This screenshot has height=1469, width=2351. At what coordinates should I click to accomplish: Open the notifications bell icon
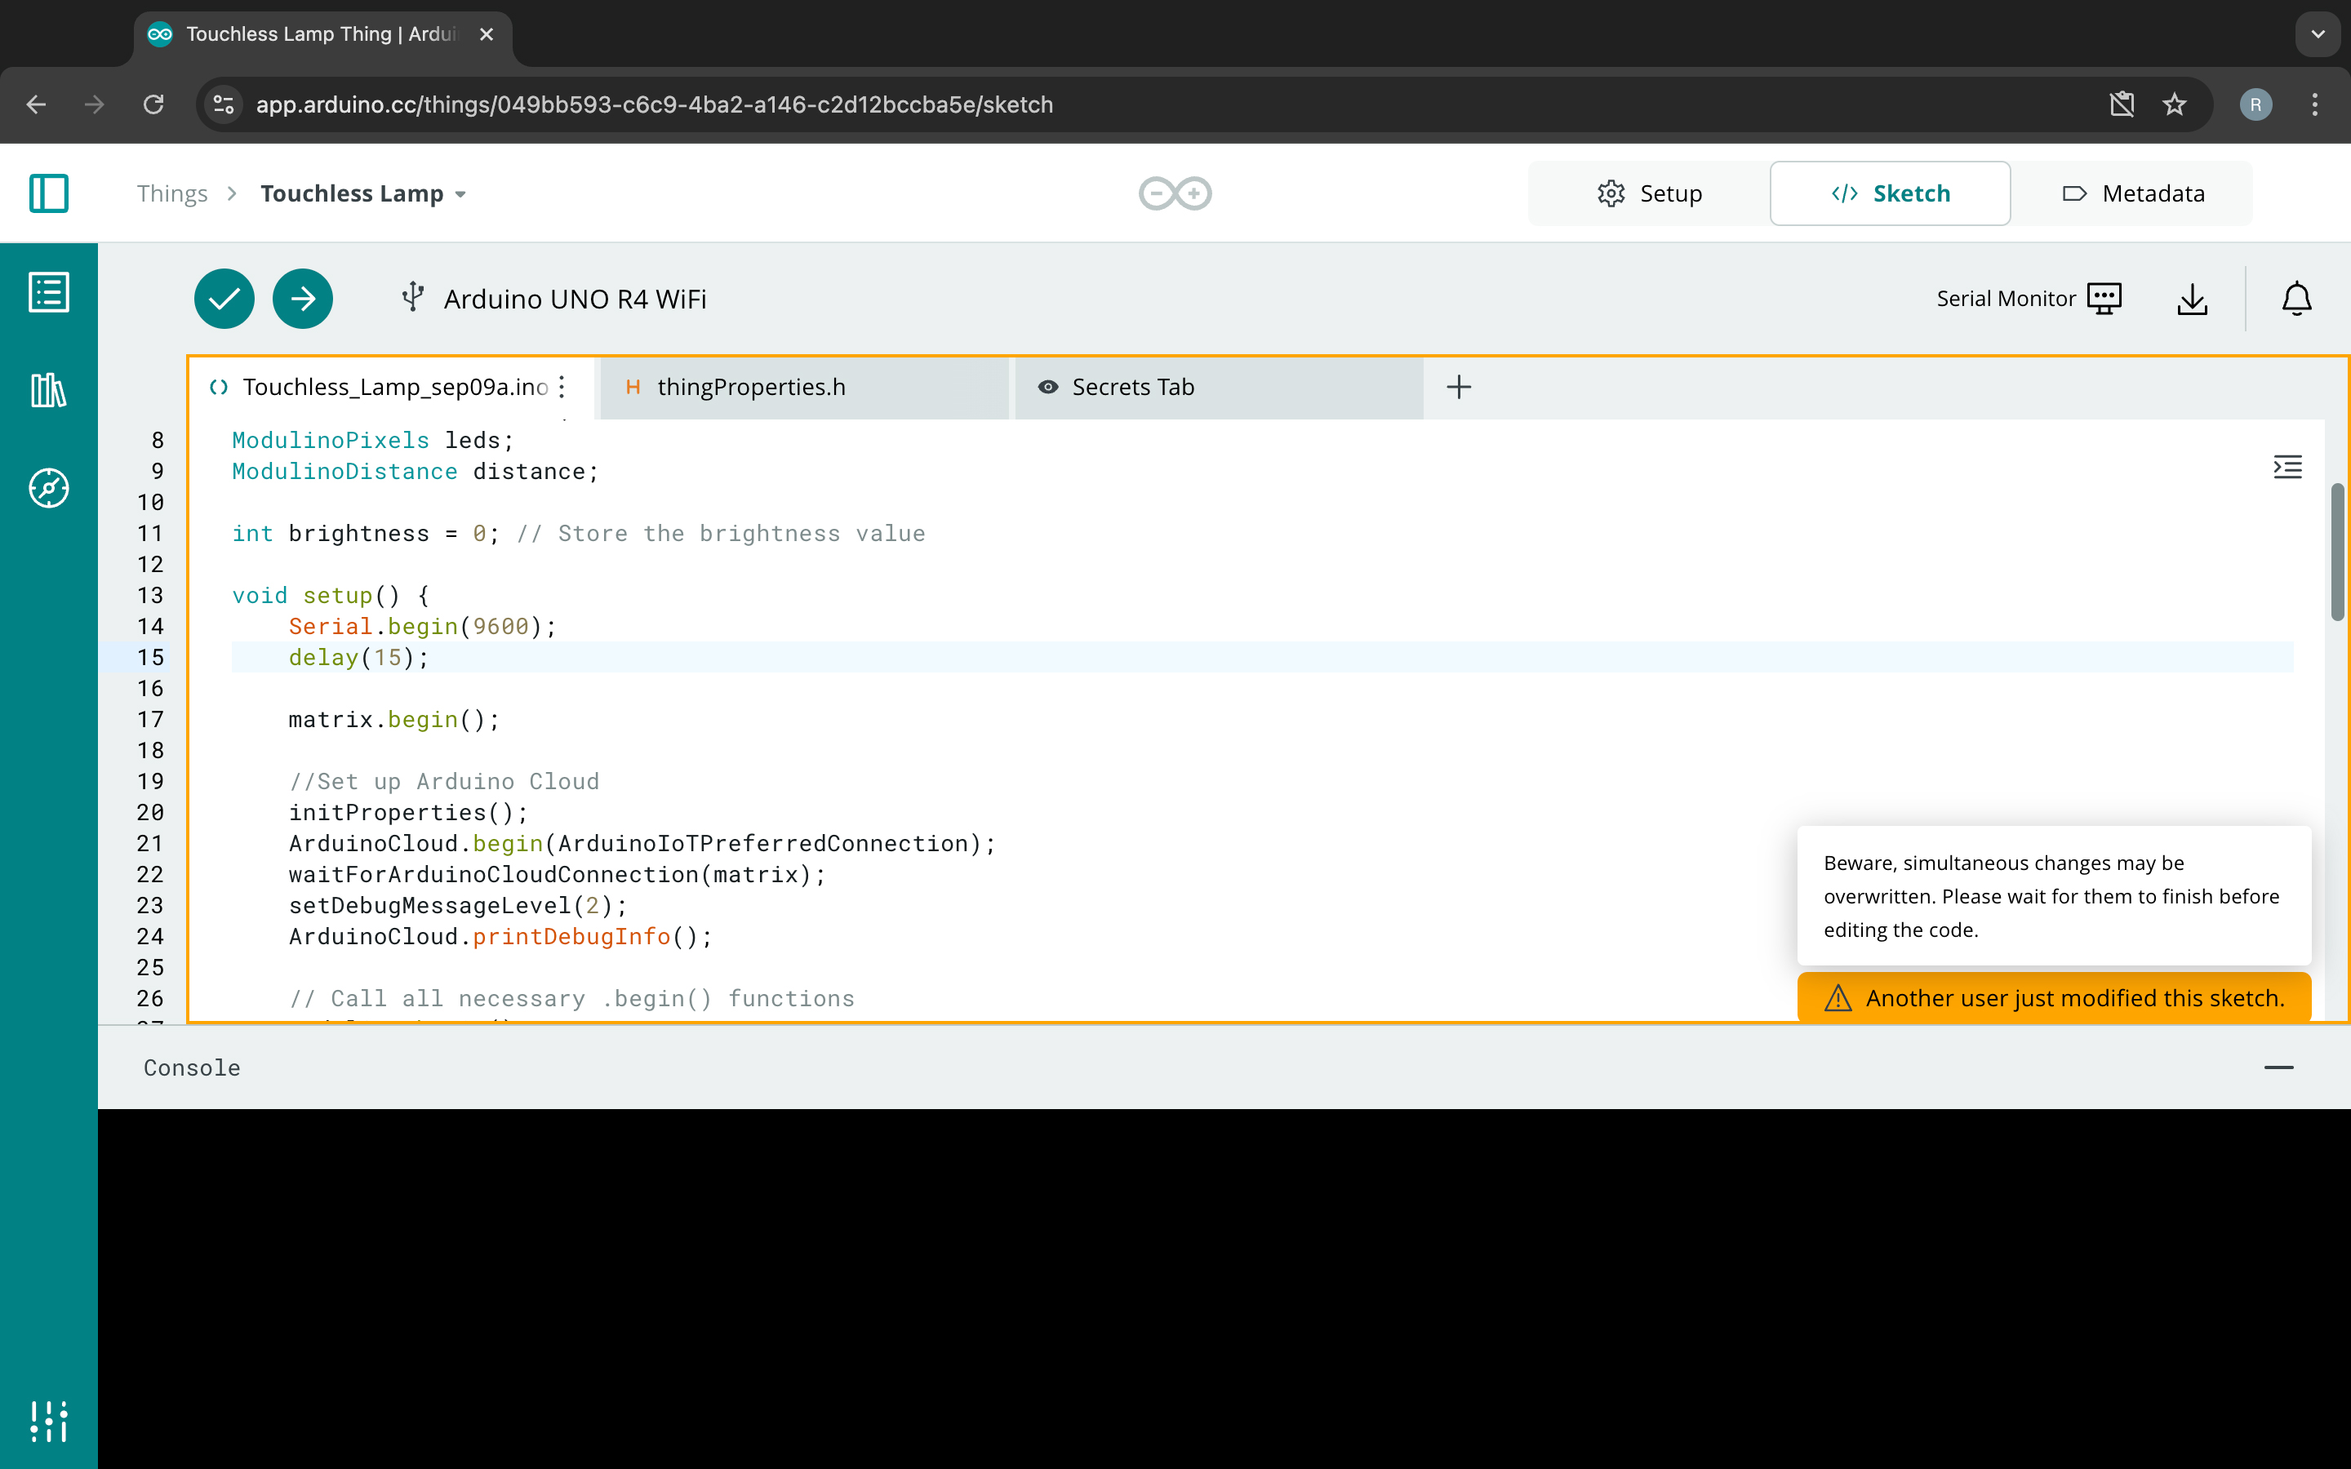point(2296,298)
